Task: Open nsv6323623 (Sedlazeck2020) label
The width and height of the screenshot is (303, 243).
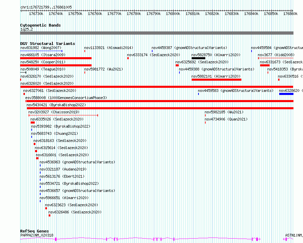Action: coord(71,205)
